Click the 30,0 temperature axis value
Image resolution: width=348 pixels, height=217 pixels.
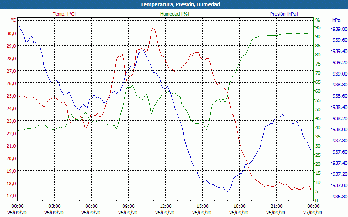point(10,33)
